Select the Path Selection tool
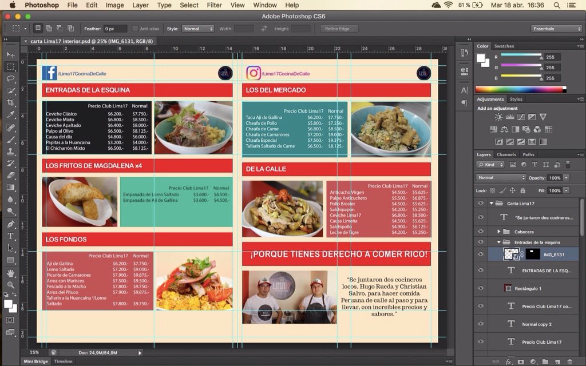 [x=10, y=248]
